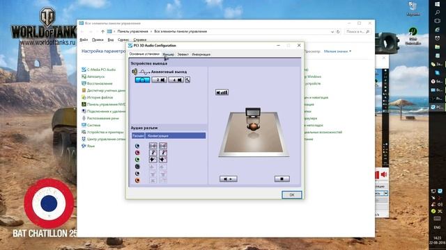The height and width of the screenshot is (250, 446).
Task: Choose right speaker configuration beside green jack
Action: (x=163, y=160)
